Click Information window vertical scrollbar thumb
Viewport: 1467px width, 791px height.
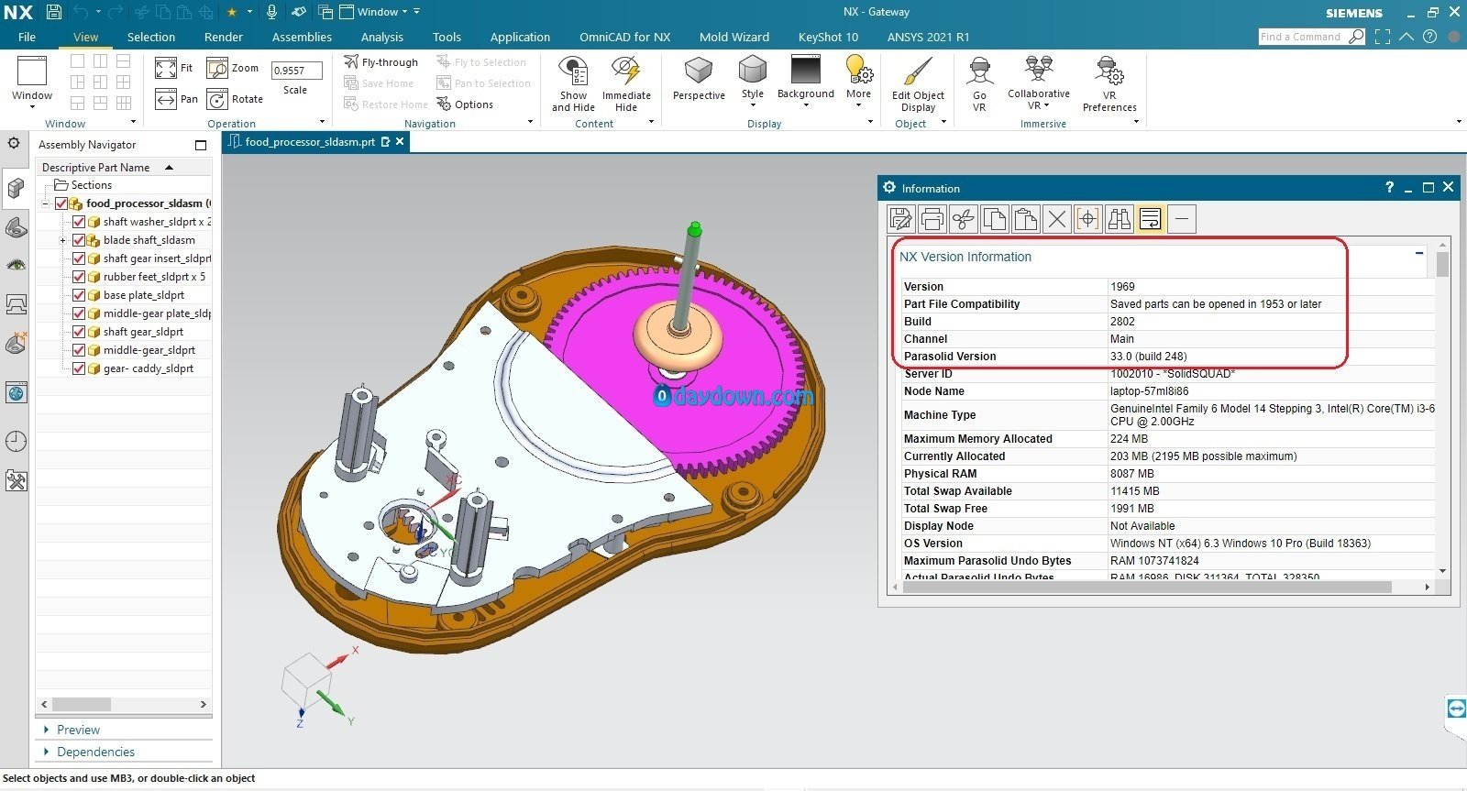[1442, 265]
